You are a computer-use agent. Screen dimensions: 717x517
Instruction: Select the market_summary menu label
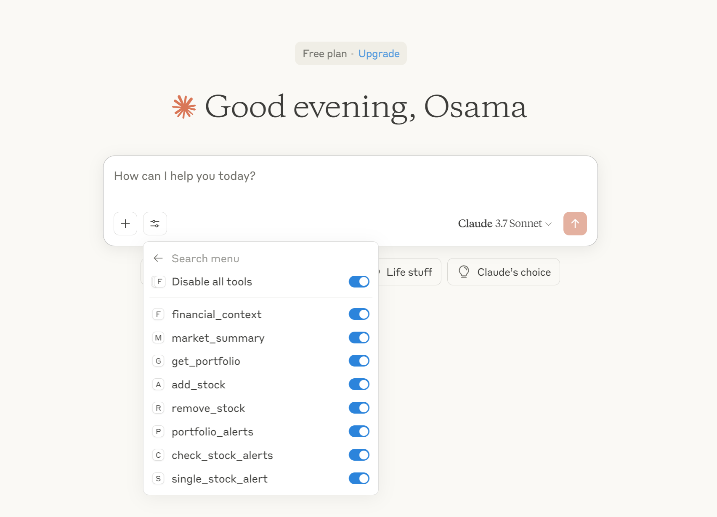218,338
